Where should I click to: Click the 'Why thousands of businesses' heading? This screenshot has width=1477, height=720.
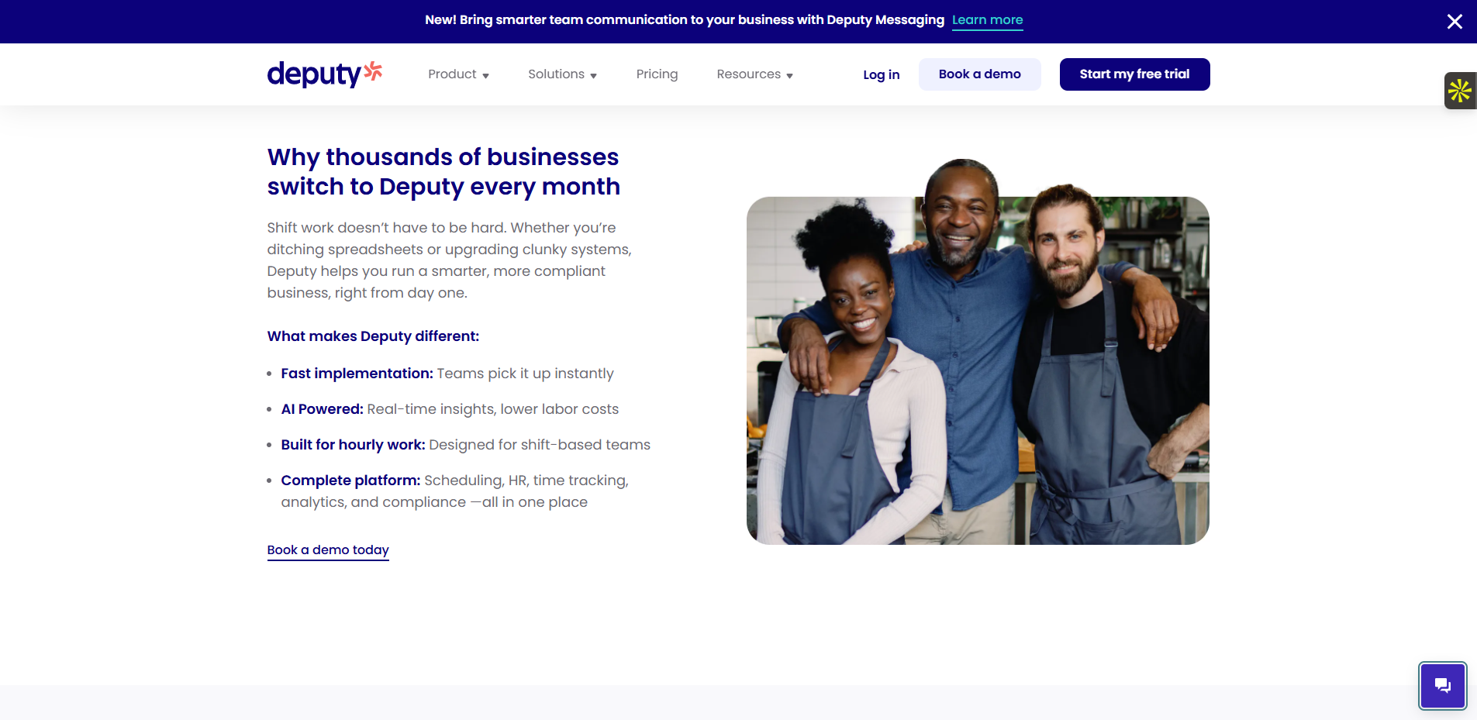[443, 172]
